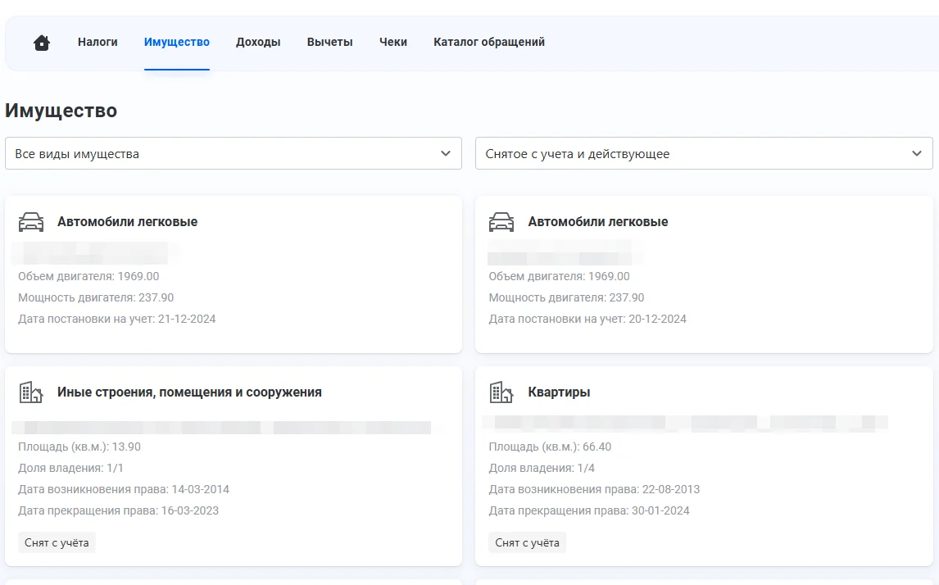Open car card registered 21-12-2024
This screenshot has height=585, width=939.
[234, 274]
